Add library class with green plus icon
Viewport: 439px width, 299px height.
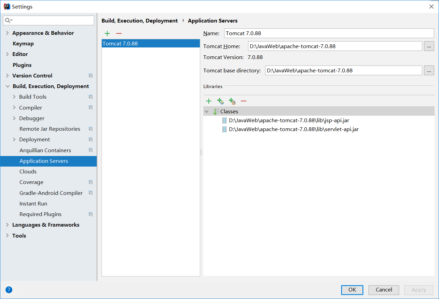point(209,101)
